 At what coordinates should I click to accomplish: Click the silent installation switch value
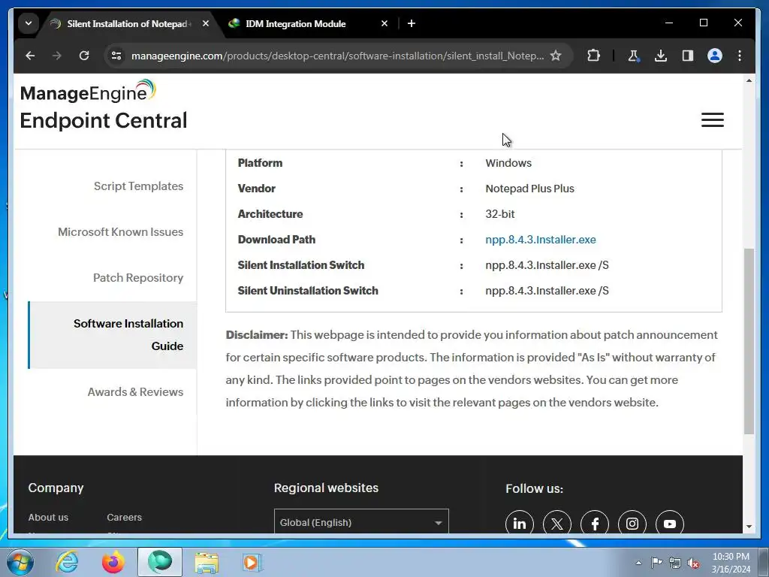click(547, 265)
